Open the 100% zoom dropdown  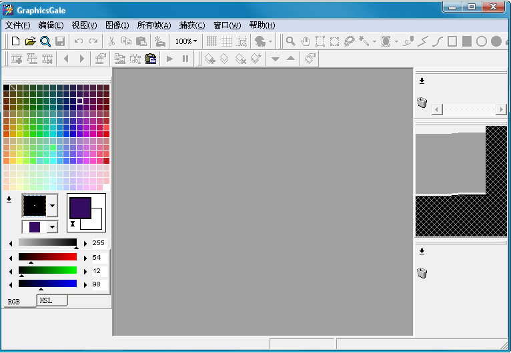point(186,41)
